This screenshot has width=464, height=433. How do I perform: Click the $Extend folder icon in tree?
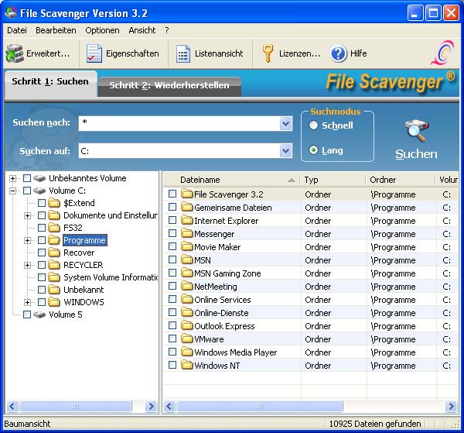(x=54, y=203)
